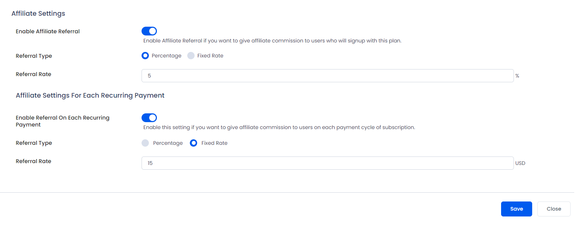The image size is (579, 230).
Task: Choose Percentage radio for recurring payment referral
Action: tap(145, 143)
